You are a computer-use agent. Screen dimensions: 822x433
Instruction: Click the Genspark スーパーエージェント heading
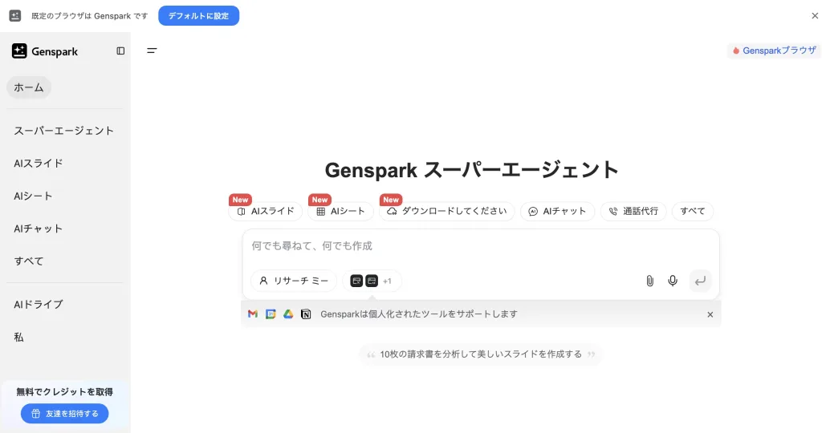[472, 170]
